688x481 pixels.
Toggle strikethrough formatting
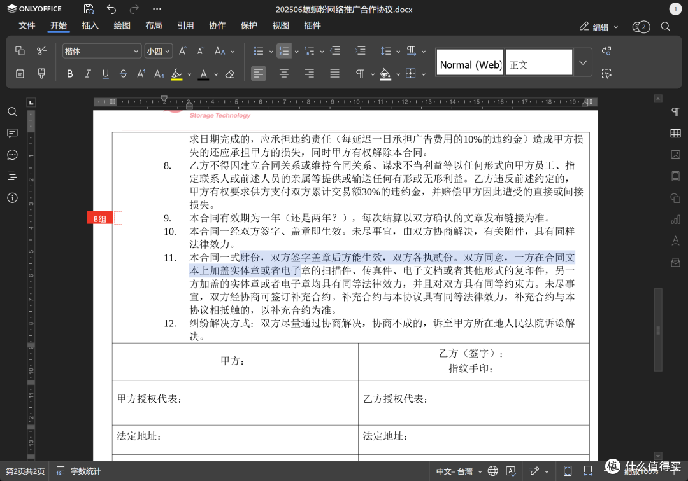(124, 74)
